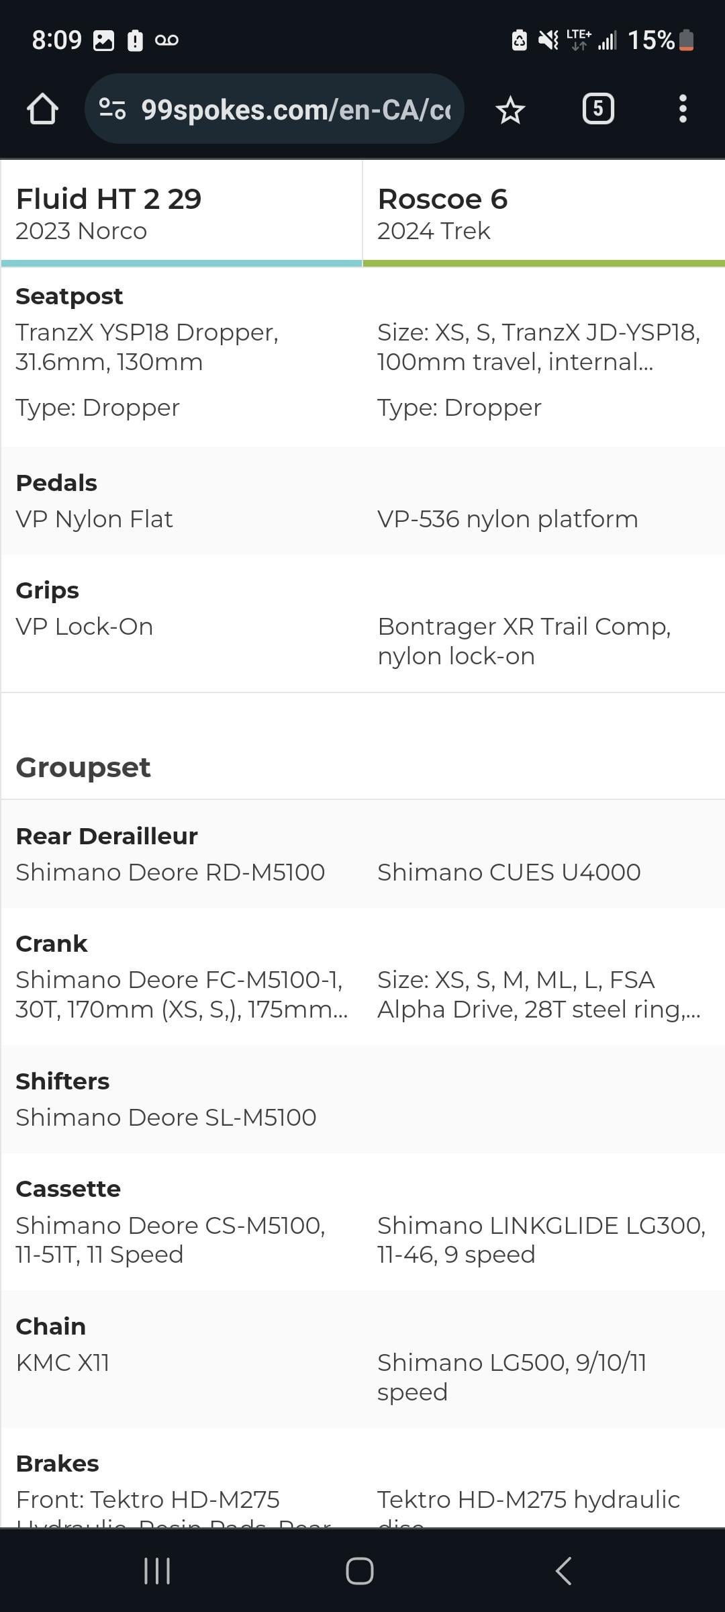Viewport: 725px width, 1612px height.
Task: Tap the Android back navigation arrow
Action: point(564,1571)
